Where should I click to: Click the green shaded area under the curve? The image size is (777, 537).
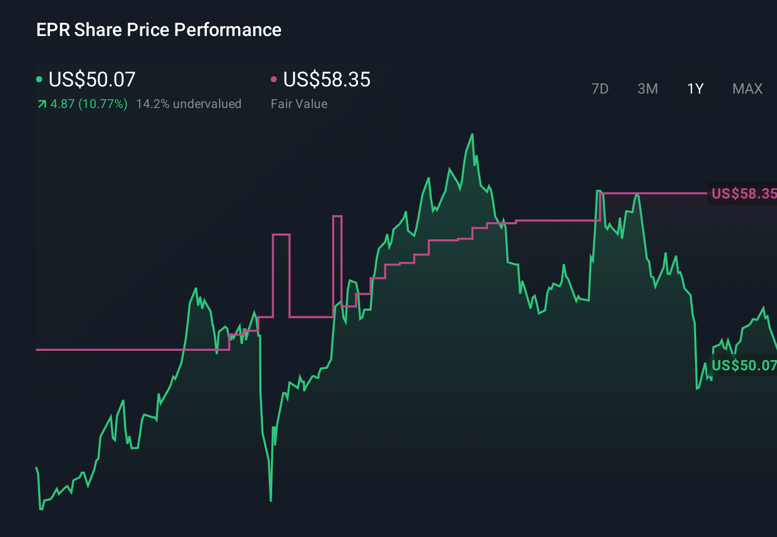tap(463, 360)
